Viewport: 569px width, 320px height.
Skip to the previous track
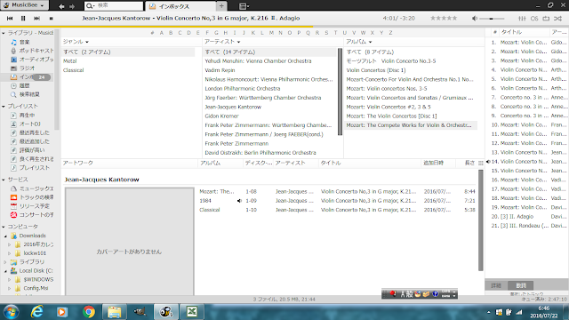pos(10,18)
